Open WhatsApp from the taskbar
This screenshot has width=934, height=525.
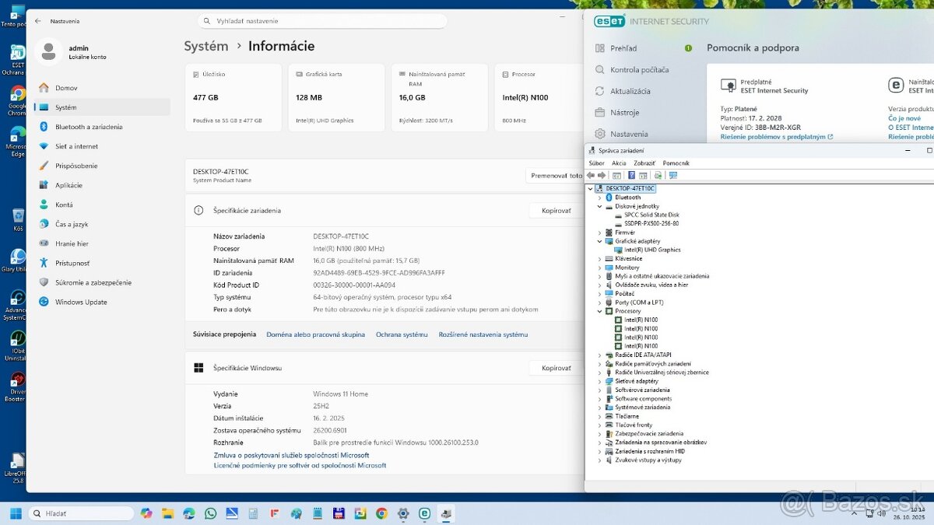[210, 513]
